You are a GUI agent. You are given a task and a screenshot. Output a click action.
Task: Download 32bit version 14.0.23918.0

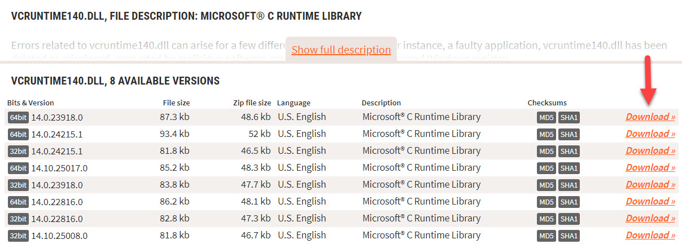[650, 184]
